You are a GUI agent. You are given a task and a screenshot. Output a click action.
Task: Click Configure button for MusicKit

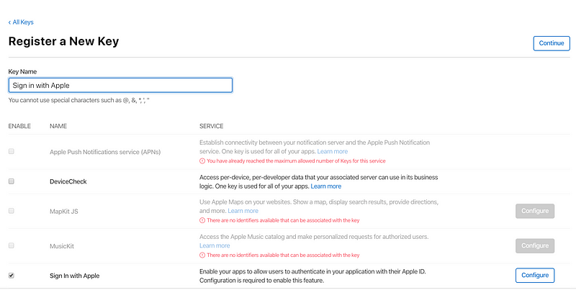pyautogui.click(x=535, y=245)
